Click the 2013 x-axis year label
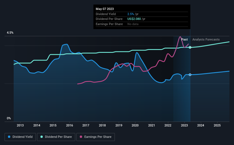The height and width of the screenshot is (145, 234). coord(20,125)
